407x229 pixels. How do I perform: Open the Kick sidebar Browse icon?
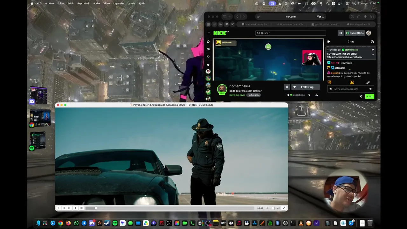click(208, 49)
